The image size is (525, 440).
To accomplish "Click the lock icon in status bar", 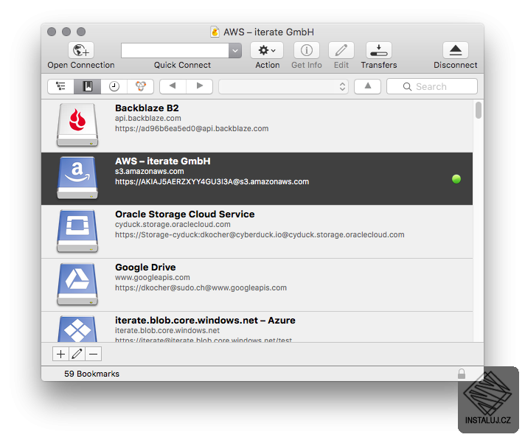I will pos(462,374).
